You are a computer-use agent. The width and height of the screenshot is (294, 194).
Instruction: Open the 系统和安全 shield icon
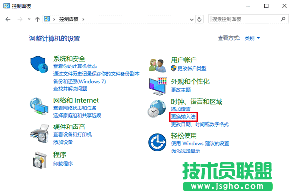[39, 65]
